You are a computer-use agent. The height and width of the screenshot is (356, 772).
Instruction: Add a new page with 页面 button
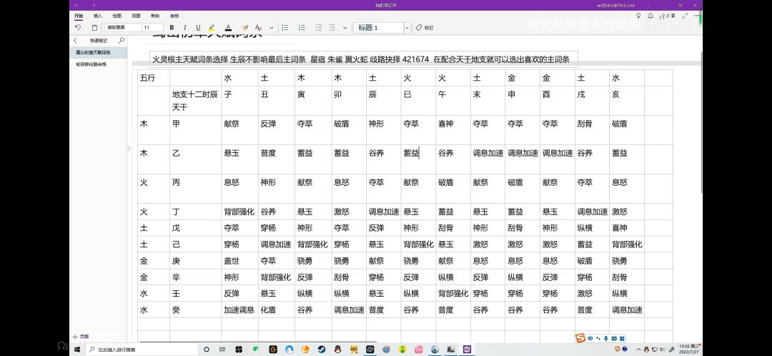pos(80,336)
